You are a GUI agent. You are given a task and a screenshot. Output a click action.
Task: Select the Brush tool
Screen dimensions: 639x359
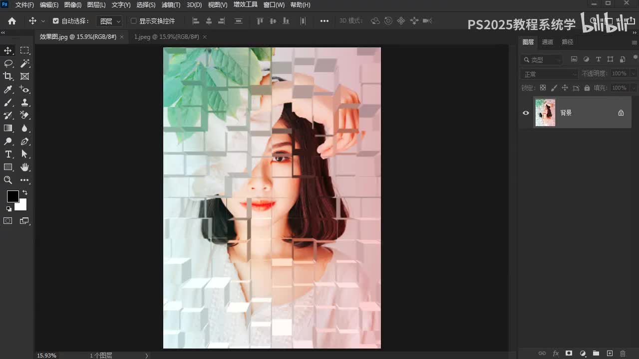8,102
